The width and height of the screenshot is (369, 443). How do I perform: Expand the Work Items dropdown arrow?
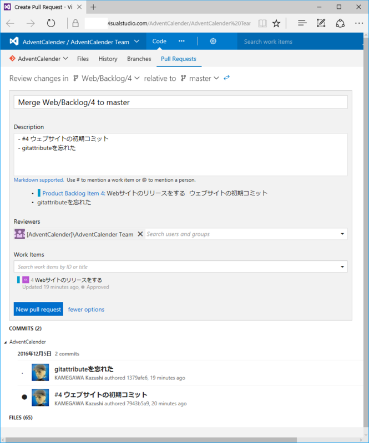tap(342, 267)
